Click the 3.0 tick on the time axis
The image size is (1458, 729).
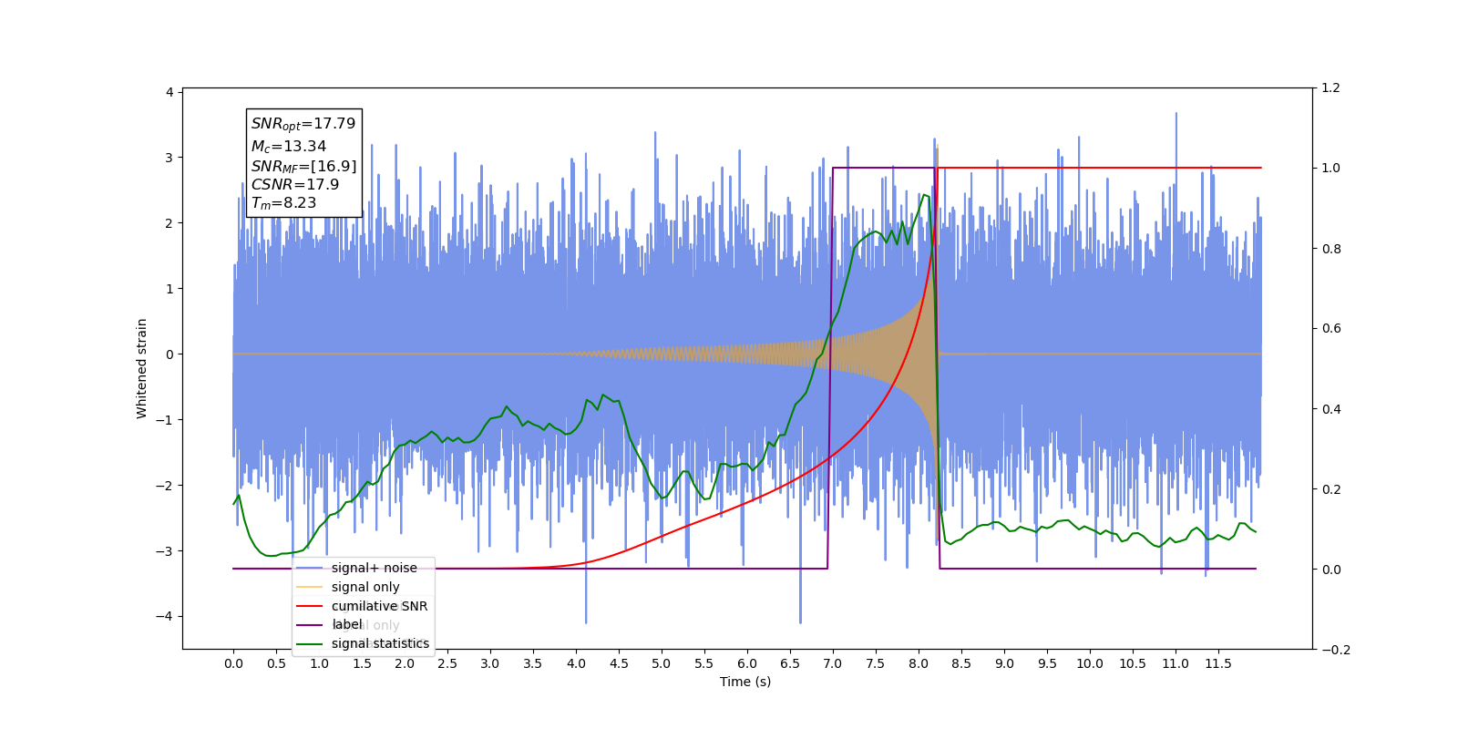coord(490,663)
